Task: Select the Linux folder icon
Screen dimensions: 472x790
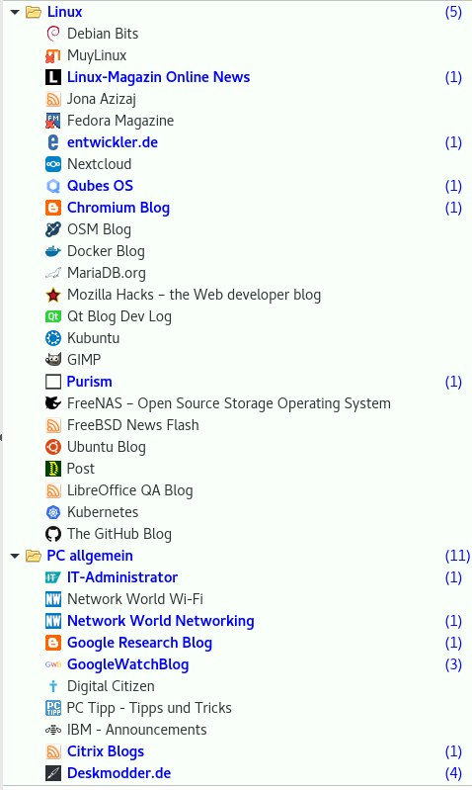Action: click(x=34, y=12)
